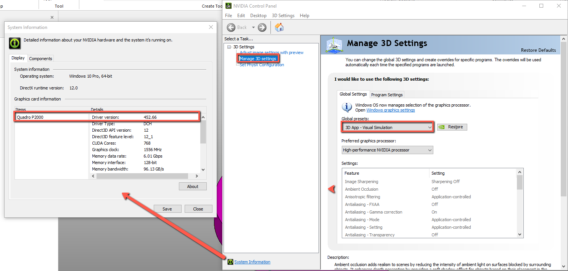The image size is (568, 271).
Task: Open the Preferred graphics processor dropdown
Action: coord(387,150)
